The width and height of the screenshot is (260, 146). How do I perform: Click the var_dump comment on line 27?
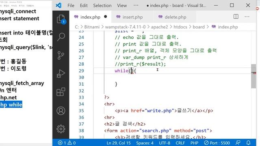pyautogui.click(x=152, y=58)
